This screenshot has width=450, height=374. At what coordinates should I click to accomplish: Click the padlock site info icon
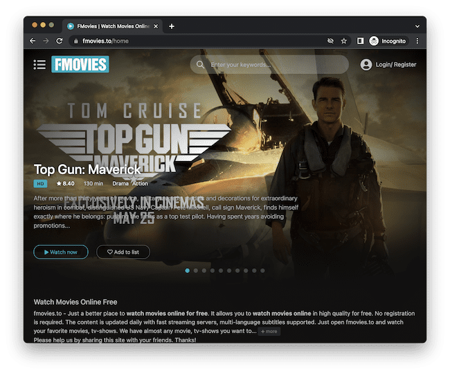point(75,41)
